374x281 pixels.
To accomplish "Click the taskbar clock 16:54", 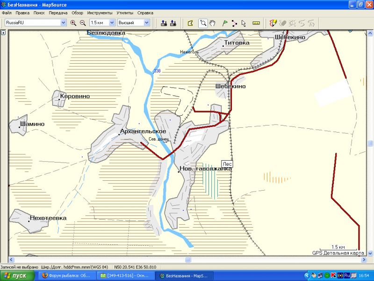I will pyautogui.click(x=364, y=276).
